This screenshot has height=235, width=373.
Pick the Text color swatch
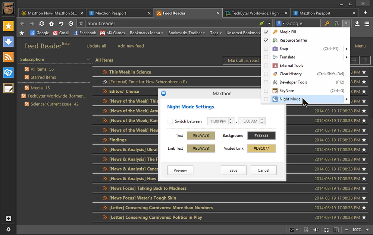(x=201, y=136)
